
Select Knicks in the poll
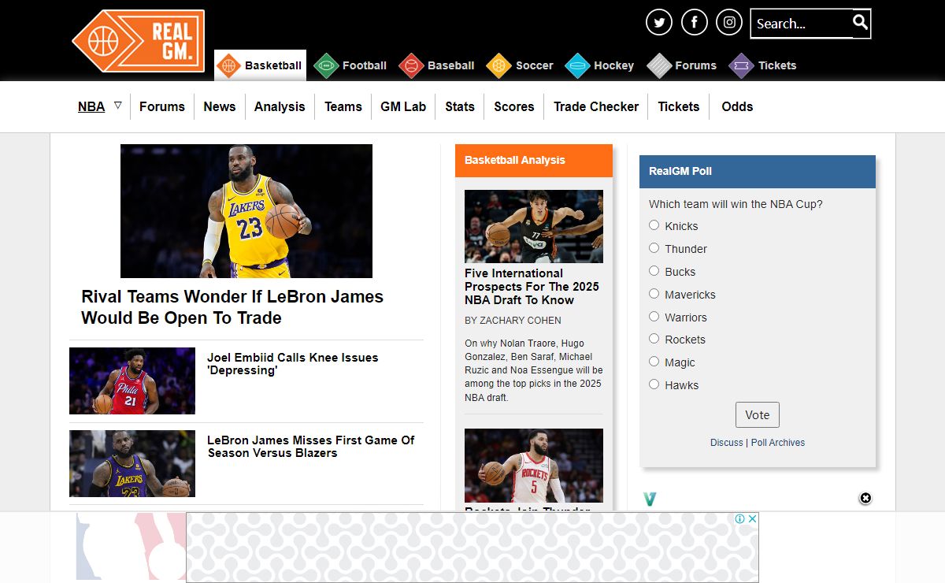pos(654,225)
